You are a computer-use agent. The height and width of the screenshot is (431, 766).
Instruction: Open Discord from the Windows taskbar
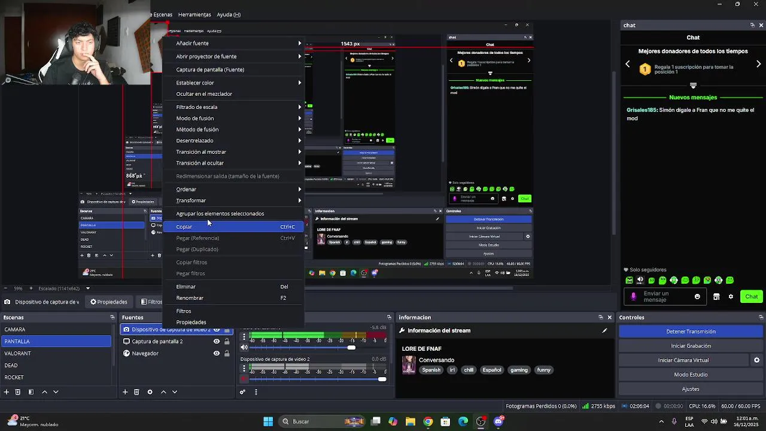click(499, 421)
